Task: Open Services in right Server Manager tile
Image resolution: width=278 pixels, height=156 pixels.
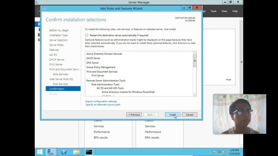Action: tap(150, 126)
